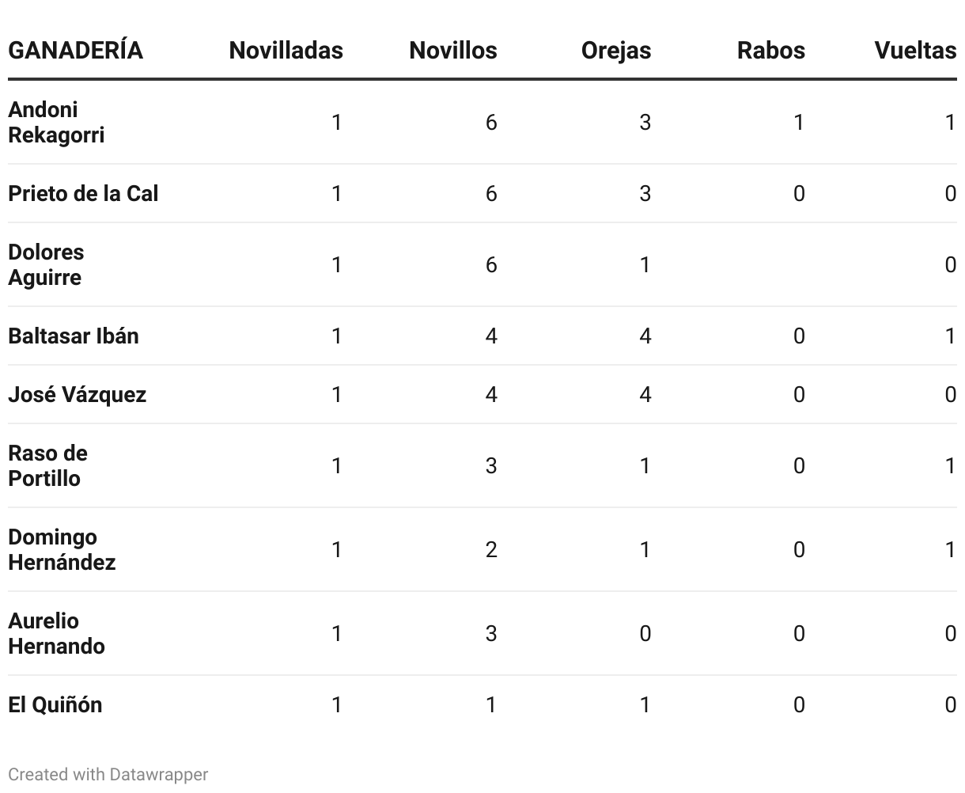Image resolution: width=965 pixels, height=793 pixels.
Task: Select the Dolores Aguirre row name
Action: pos(46,264)
